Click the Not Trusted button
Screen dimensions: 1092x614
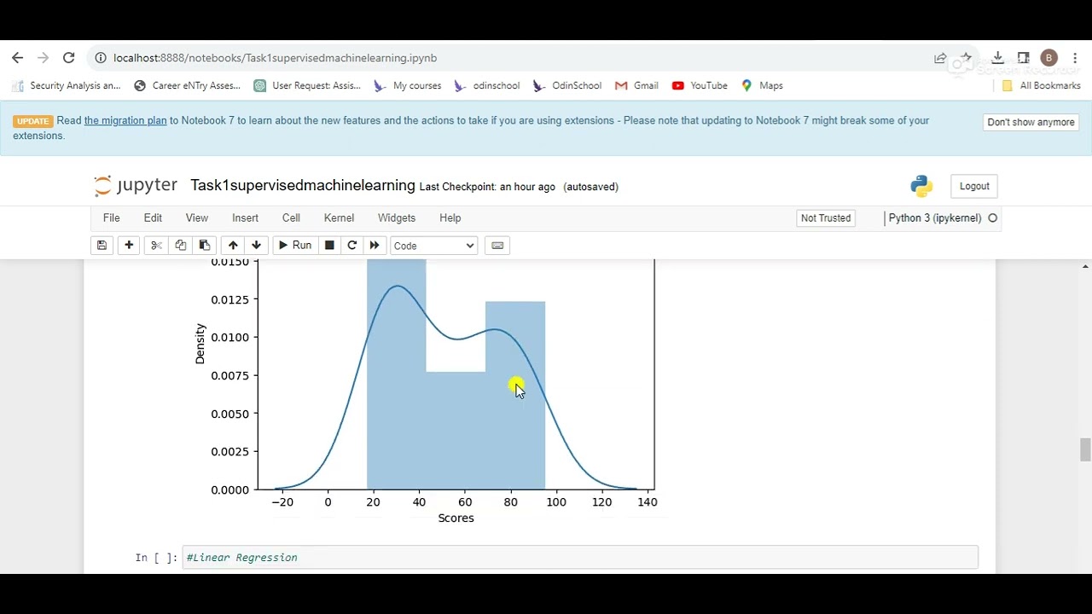point(826,218)
